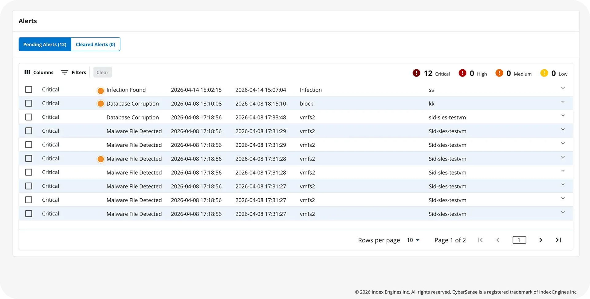This screenshot has width=590, height=299.
Task: Click the 'block' type cell
Action: pos(306,104)
